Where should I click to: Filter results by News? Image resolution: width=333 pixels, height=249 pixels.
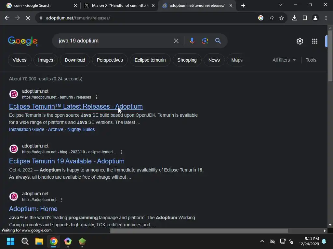tap(214, 60)
